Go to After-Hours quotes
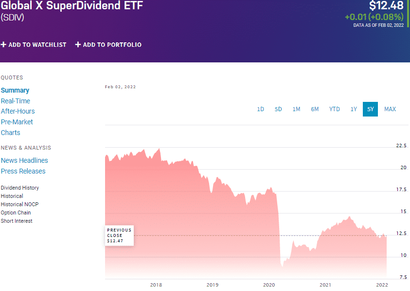The height and width of the screenshot is (291, 410). [x=18, y=111]
